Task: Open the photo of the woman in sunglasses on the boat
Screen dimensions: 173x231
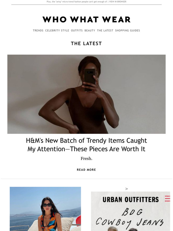Action: [x=45, y=209]
